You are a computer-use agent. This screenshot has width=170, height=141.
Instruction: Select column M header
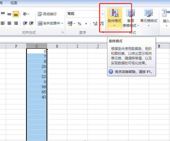(x=159, y=46)
